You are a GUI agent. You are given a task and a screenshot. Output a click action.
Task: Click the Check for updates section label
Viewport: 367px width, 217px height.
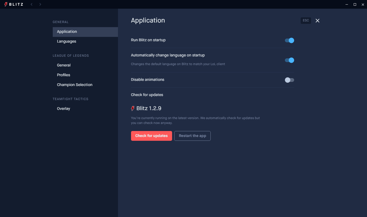click(147, 95)
